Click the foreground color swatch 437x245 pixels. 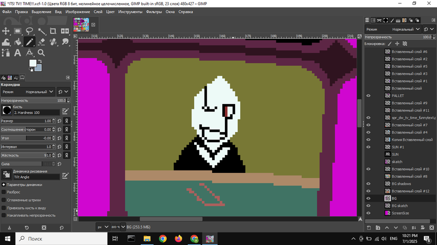pyautogui.click(x=33, y=63)
